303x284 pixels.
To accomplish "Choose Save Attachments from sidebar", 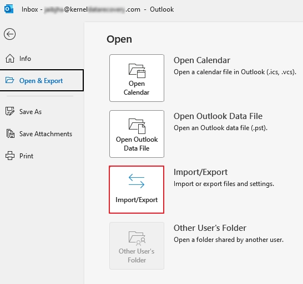I will coord(42,134).
